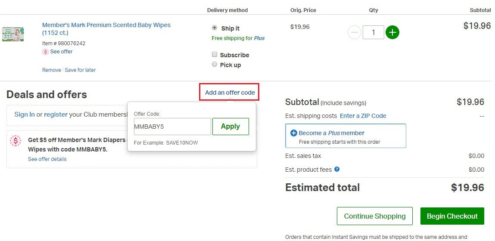Click the minus quantity button
This screenshot has height=241, width=495.
click(x=354, y=32)
